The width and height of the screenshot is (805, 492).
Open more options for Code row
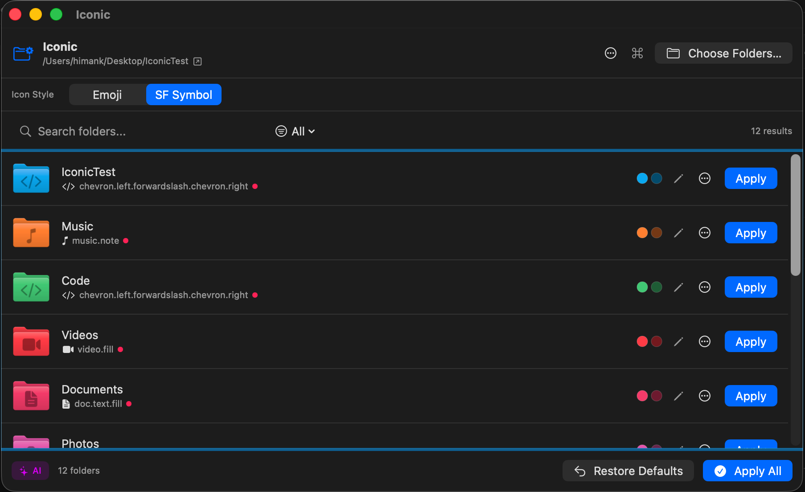705,287
